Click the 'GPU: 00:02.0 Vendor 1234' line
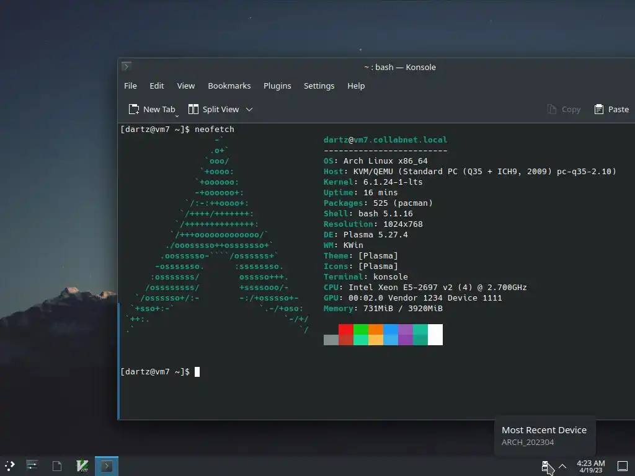Image resolution: width=635 pixels, height=476 pixels. coord(412,297)
